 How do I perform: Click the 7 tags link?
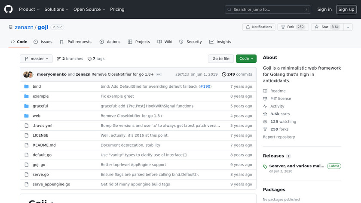point(96,59)
